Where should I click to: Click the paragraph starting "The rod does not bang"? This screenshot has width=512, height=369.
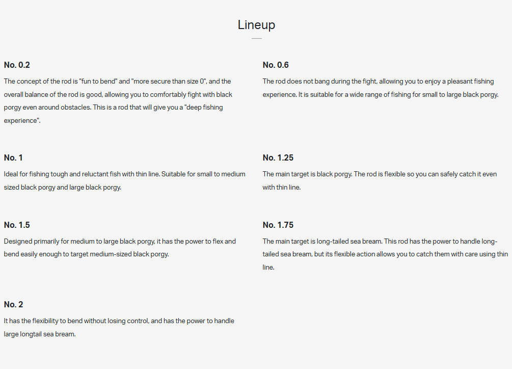pos(380,88)
